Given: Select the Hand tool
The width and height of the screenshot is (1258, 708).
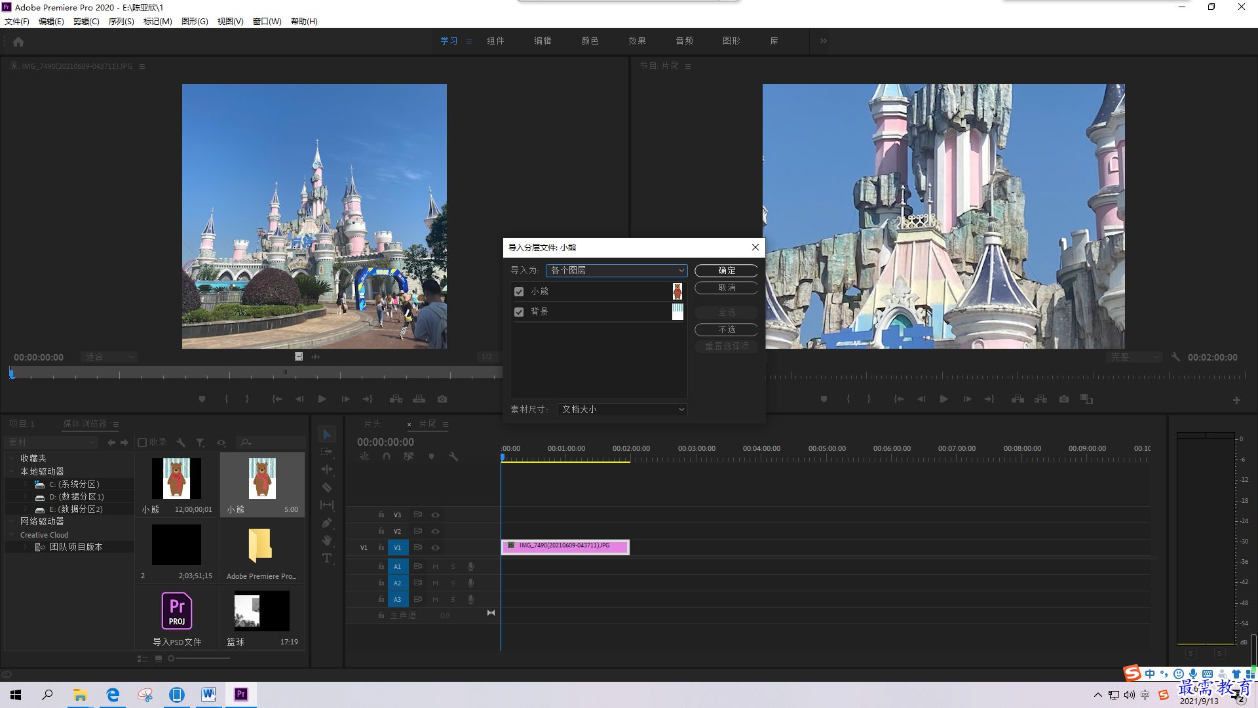Looking at the screenshot, I should pos(327,540).
